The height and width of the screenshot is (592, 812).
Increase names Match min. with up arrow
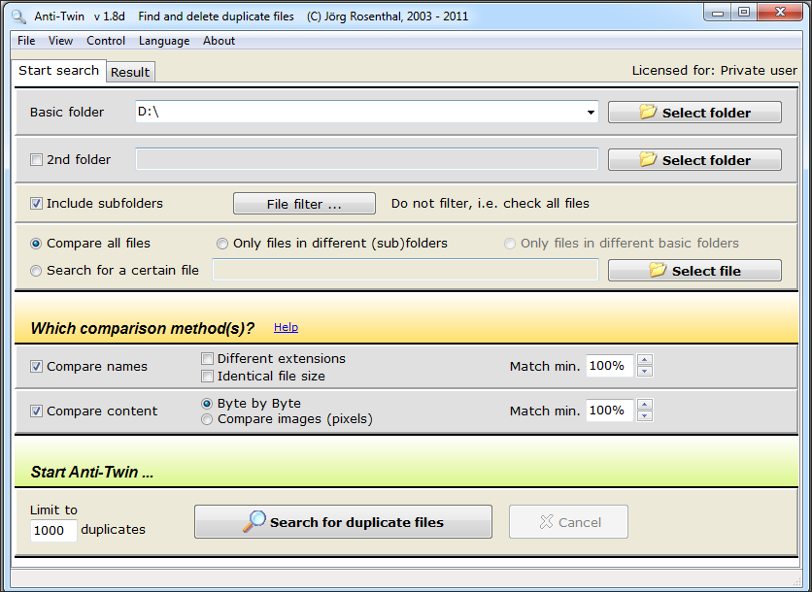[644, 360]
